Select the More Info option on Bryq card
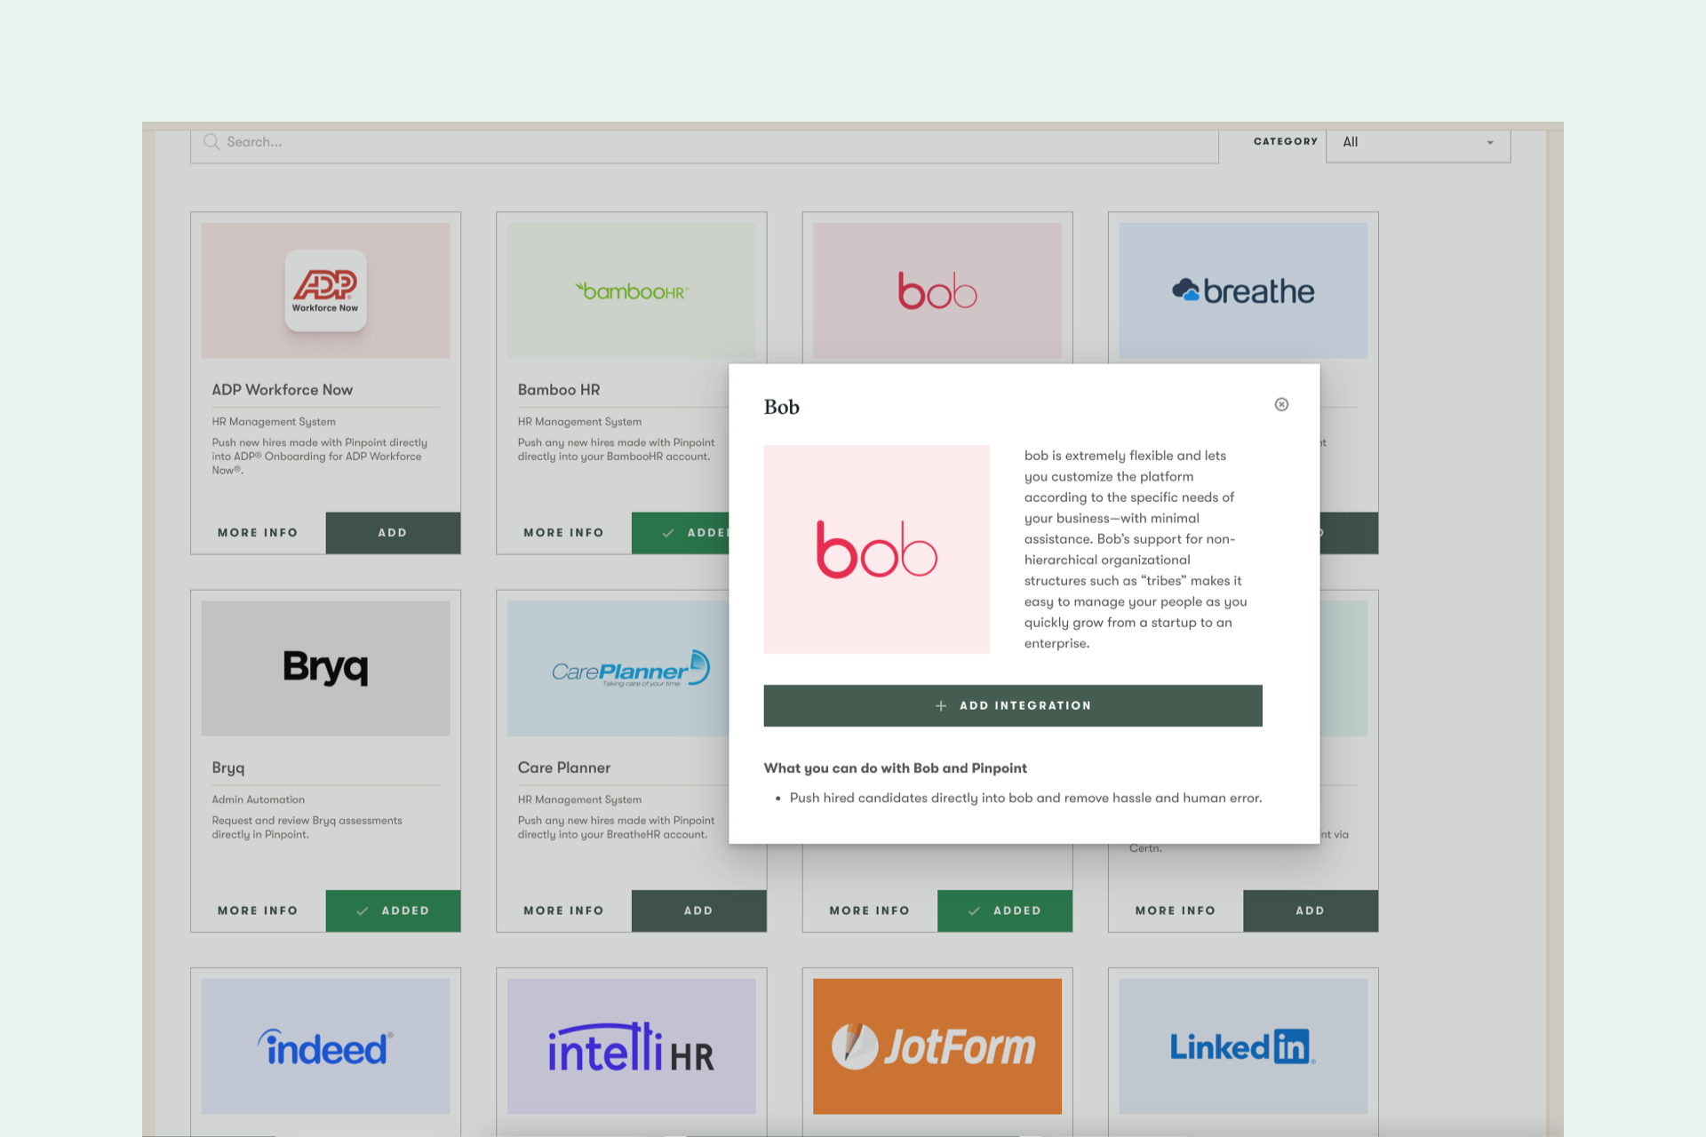Screen dimensions: 1706x1137 point(258,910)
